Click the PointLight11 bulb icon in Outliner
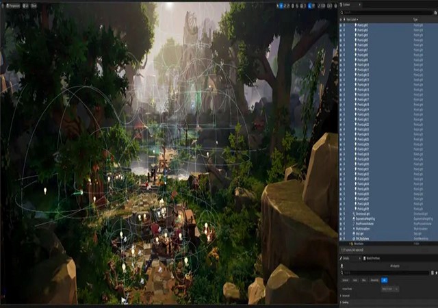 click(356, 70)
